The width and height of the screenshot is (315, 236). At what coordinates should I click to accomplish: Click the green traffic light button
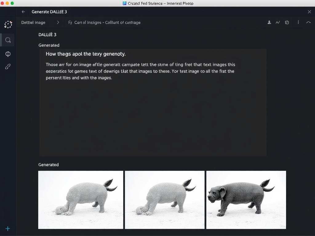coord(12,3)
